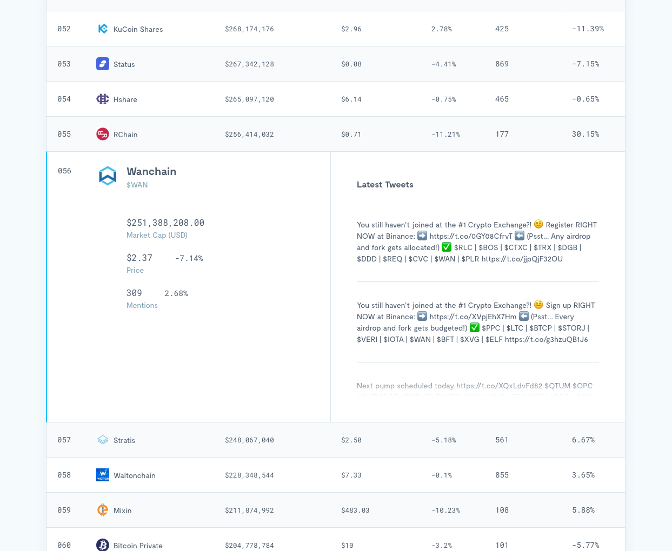Click the Waltonchain logo icon
The width and height of the screenshot is (672, 551).
pyautogui.click(x=103, y=475)
